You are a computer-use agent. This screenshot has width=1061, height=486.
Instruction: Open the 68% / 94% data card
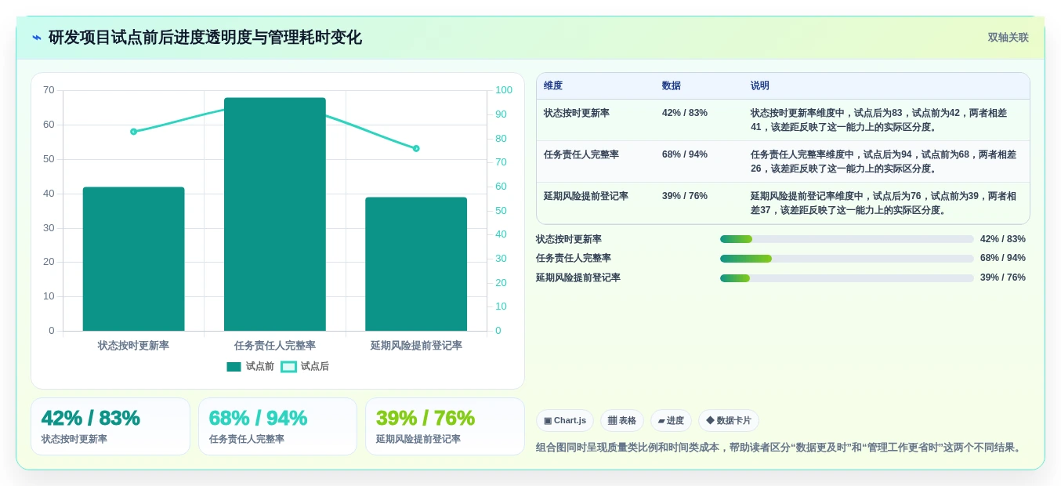[x=277, y=426]
